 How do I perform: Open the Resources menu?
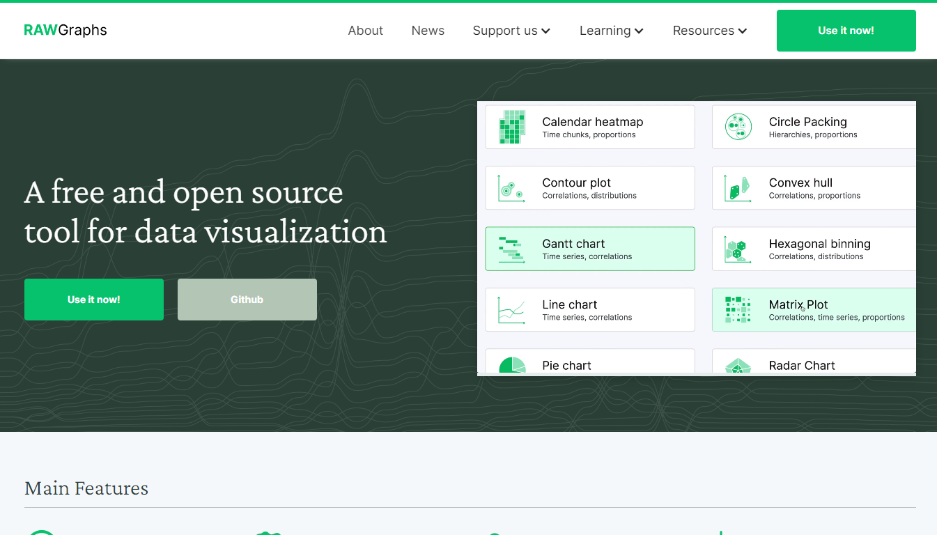[x=709, y=31]
